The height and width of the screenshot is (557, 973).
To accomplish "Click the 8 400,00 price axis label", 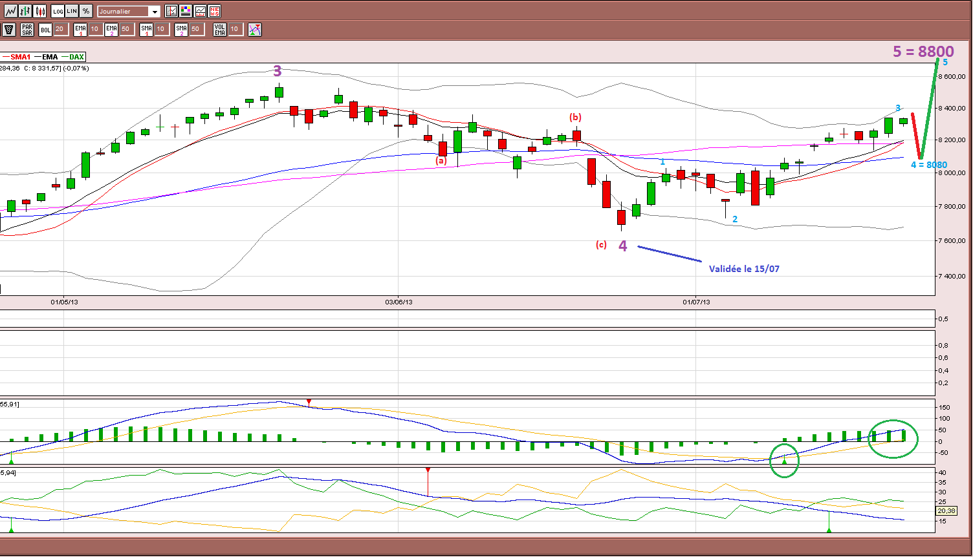I will [951, 108].
